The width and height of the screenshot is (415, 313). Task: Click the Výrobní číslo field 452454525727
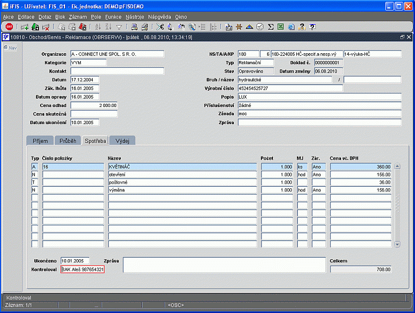click(291, 88)
